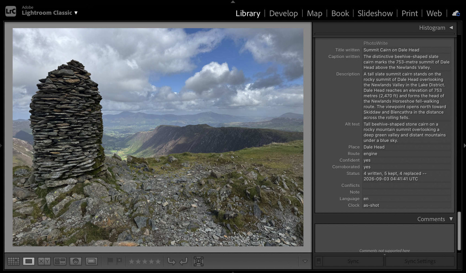Collapse the Comments panel triangle
Image resolution: width=466 pixels, height=273 pixels.
click(451, 219)
